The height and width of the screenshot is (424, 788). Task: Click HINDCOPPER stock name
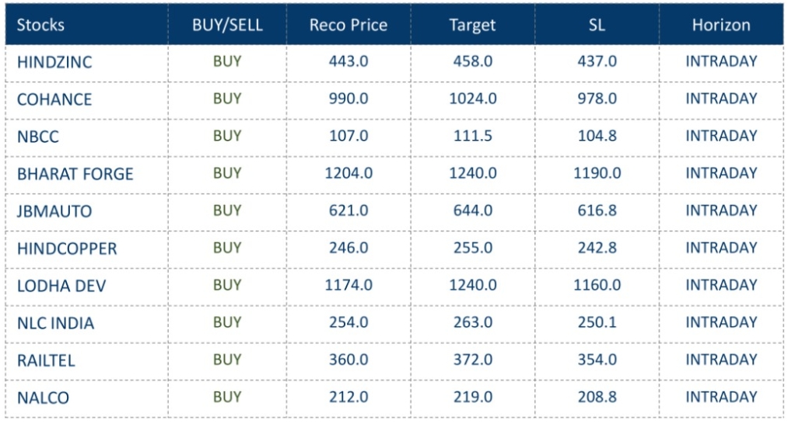point(67,248)
